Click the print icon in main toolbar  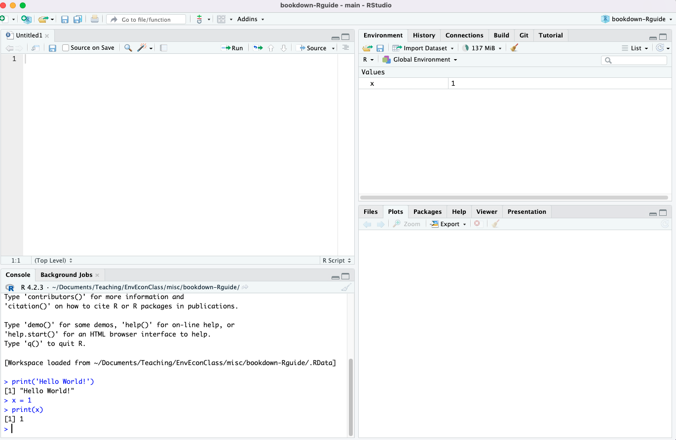[95, 19]
